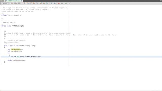Open the History view button

pos(5,3)
